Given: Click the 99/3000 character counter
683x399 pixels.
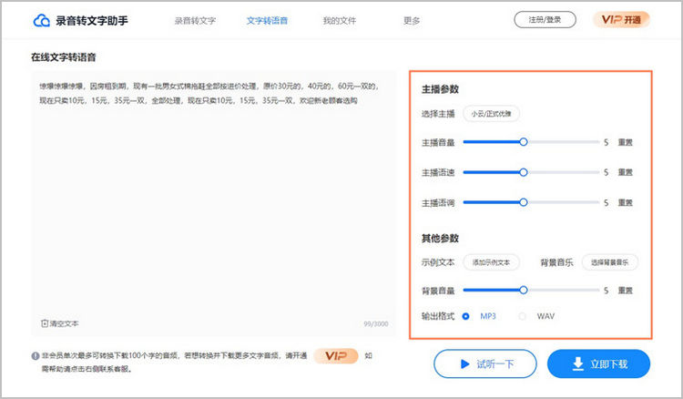Looking at the screenshot, I should (x=375, y=323).
